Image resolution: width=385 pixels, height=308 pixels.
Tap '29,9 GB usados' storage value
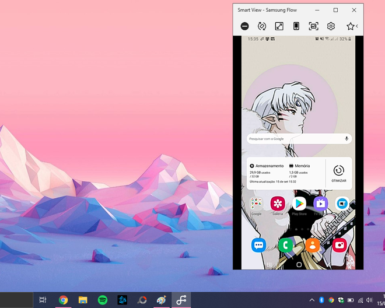click(x=260, y=173)
